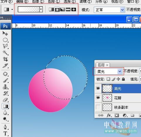
Task: Select the Eraser tool
Action: 5,100
